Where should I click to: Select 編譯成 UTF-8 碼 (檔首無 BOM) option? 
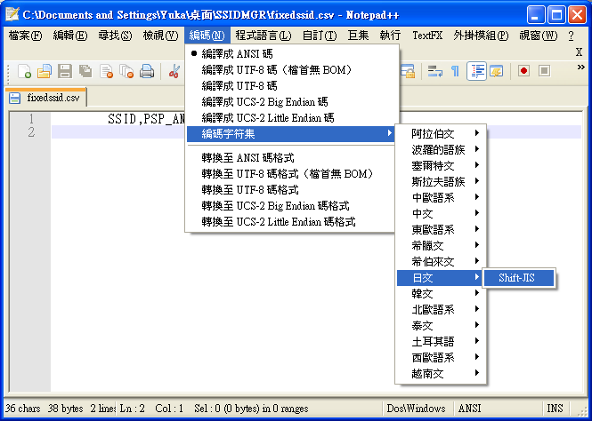click(x=276, y=70)
